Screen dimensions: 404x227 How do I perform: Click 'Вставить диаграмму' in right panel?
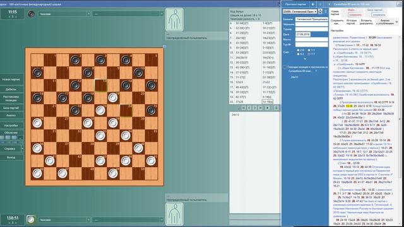point(366,22)
